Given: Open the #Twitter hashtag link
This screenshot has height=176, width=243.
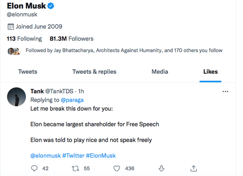Looking at the screenshot, I should [x=73, y=155].
